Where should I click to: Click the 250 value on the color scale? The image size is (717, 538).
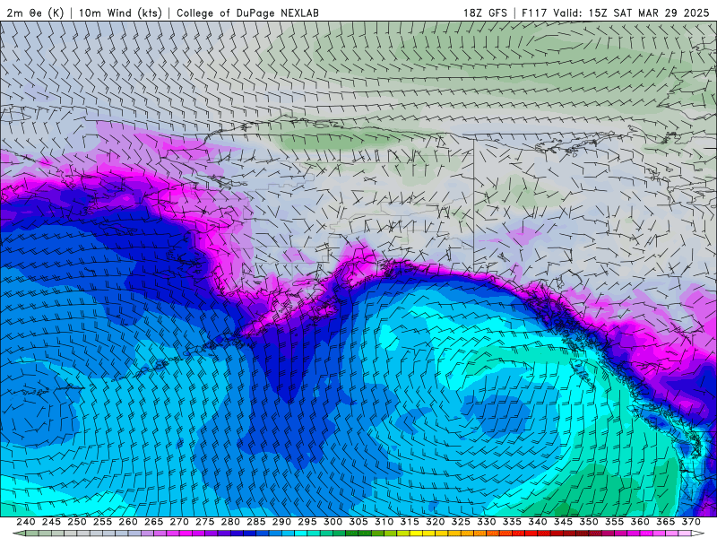[77, 522]
